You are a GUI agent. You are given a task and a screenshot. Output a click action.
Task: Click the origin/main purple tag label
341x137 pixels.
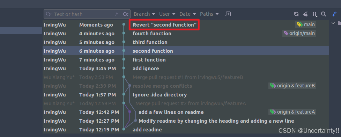pyautogui.click(x=299, y=33)
